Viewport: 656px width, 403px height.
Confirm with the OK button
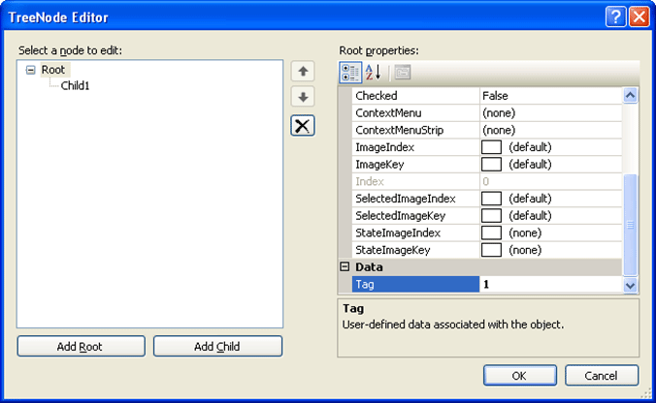520,376
